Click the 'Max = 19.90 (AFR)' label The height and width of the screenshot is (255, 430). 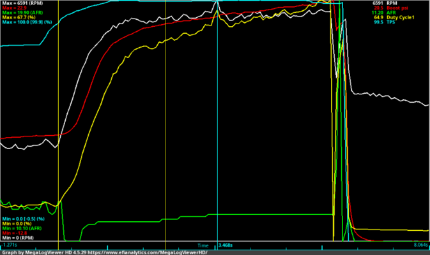(22, 13)
